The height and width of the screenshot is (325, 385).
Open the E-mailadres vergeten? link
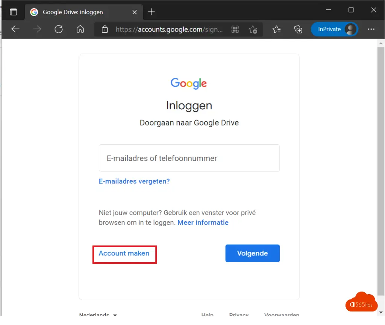(134, 181)
